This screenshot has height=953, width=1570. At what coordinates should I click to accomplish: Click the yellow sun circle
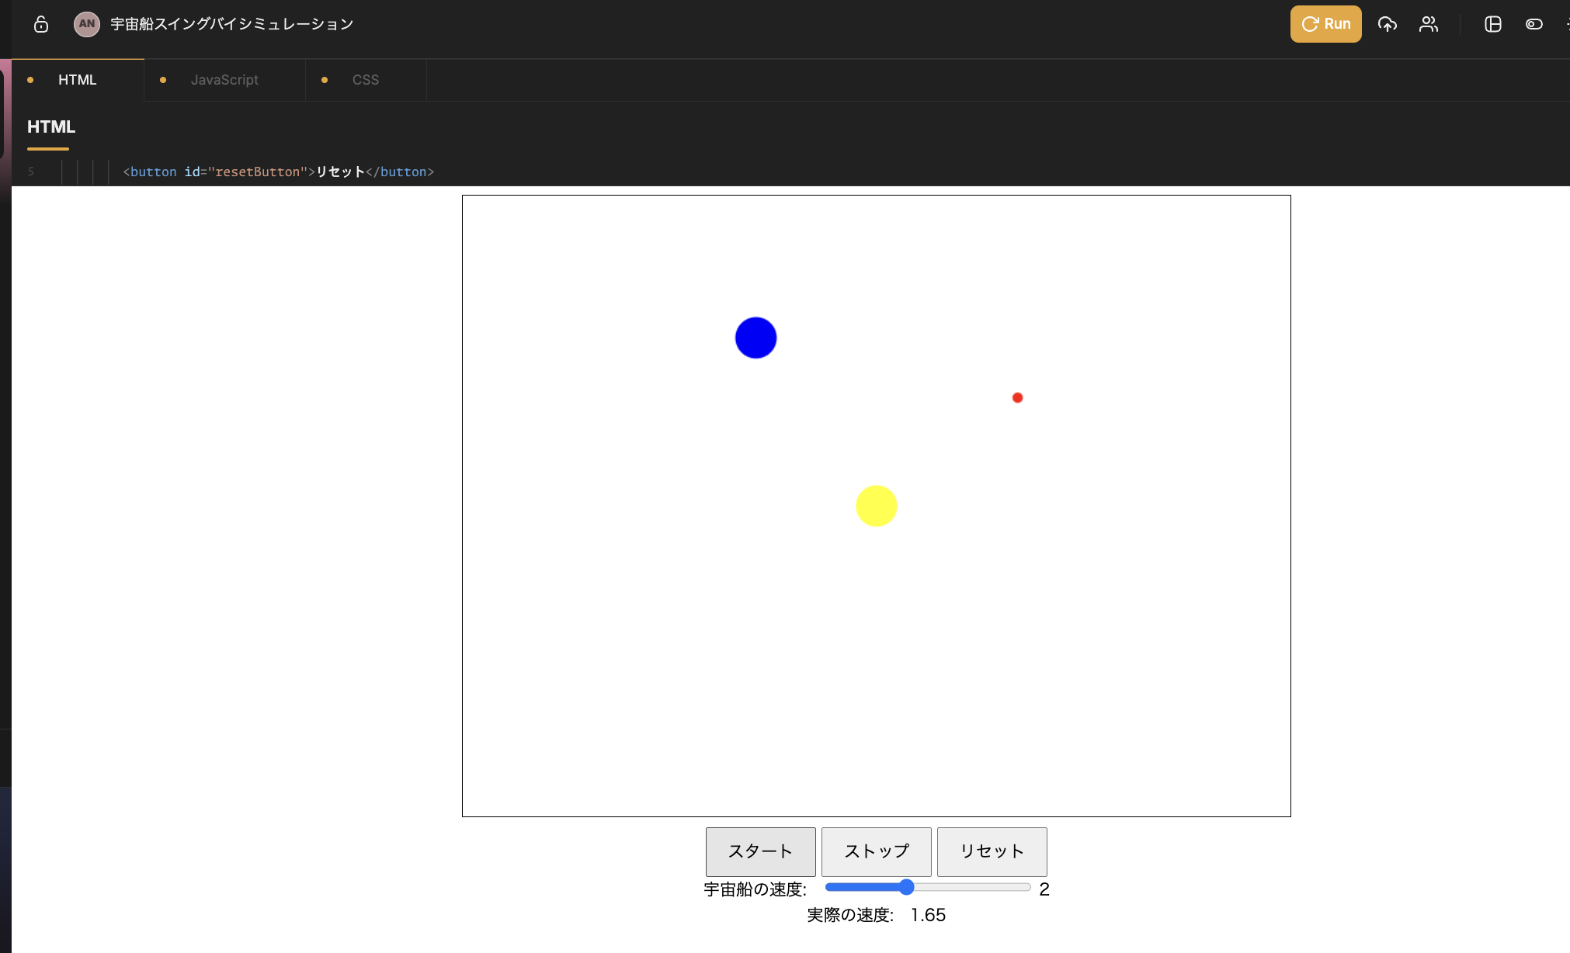point(876,506)
